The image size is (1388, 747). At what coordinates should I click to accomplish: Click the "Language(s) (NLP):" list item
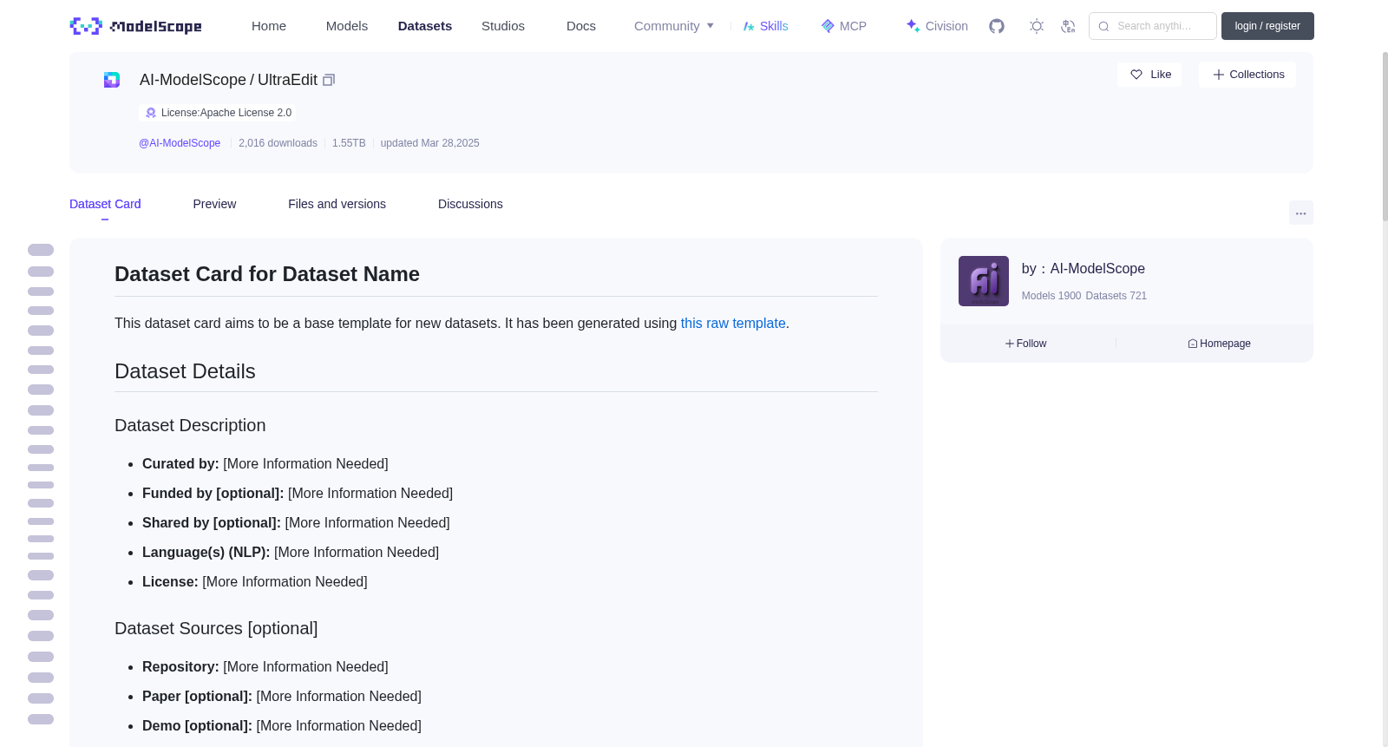(291, 553)
